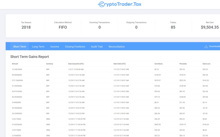This screenshot has height=137, width=220.
Task: Open the Short Term tab
Action: pyautogui.click(x=20, y=47)
